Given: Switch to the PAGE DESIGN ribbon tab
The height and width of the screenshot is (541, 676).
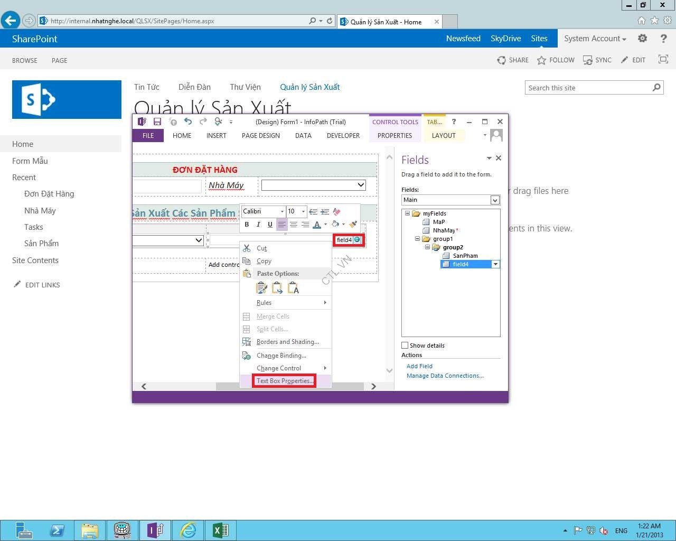Looking at the screenshot, I should (x=260, y=136).
